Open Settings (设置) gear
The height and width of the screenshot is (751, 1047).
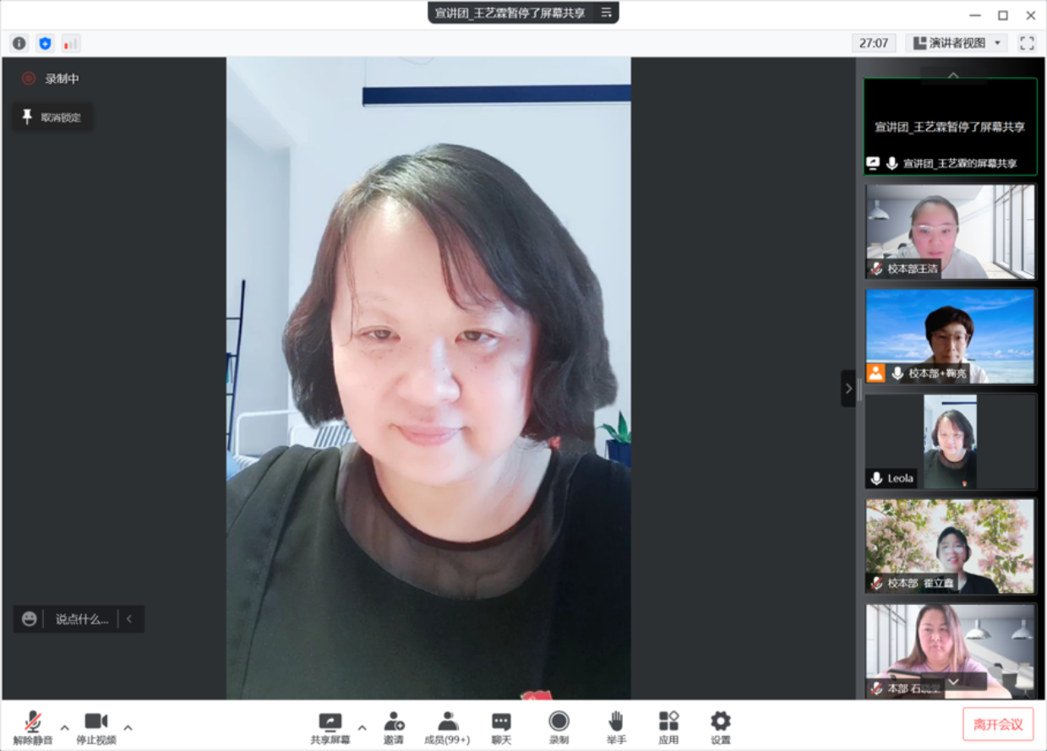(720, 727)
